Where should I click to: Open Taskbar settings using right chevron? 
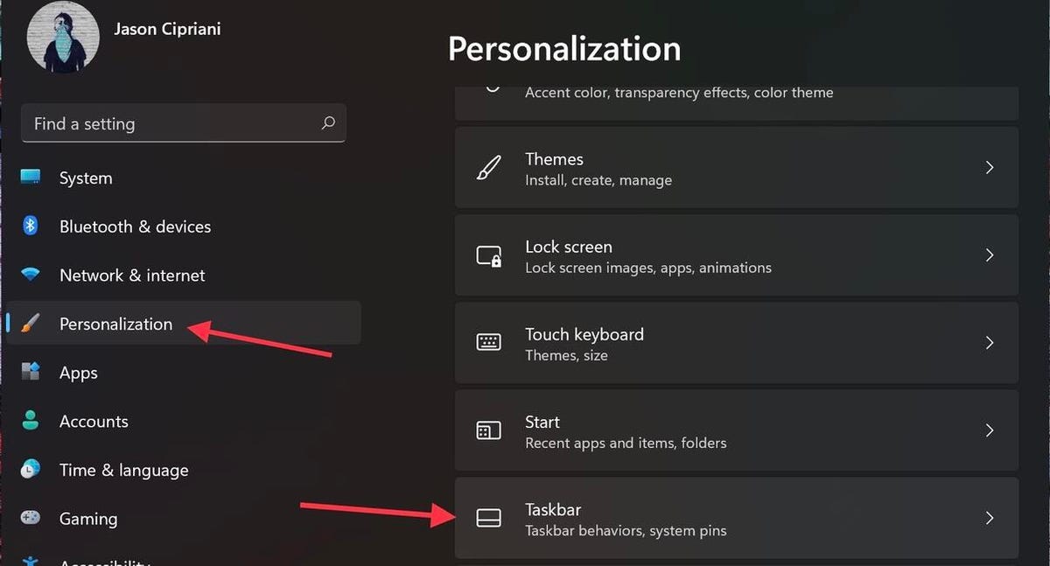990,517
